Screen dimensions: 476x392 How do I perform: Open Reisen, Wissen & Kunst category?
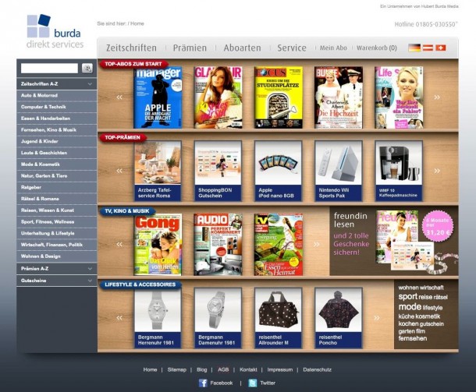[57, 210]
